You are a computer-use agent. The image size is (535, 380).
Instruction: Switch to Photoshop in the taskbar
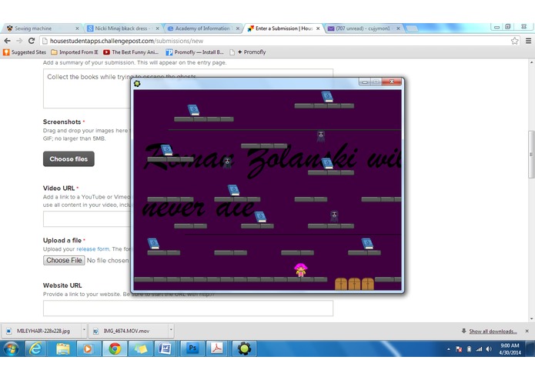point(192,348)
